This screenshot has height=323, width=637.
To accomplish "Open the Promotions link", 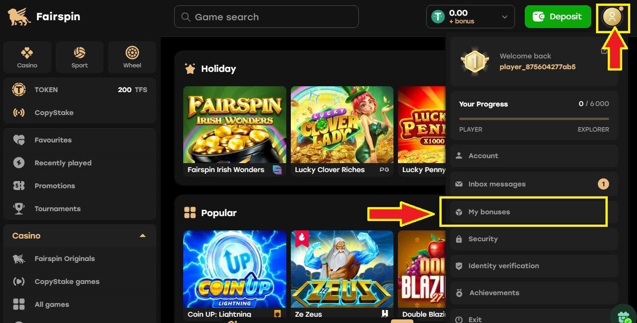I will (54, 186).
